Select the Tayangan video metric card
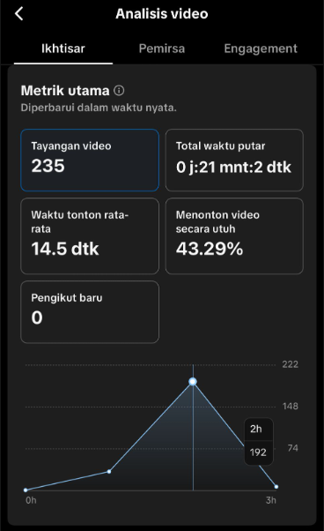This screenshot has width=324, height=531. coord(90,161)
